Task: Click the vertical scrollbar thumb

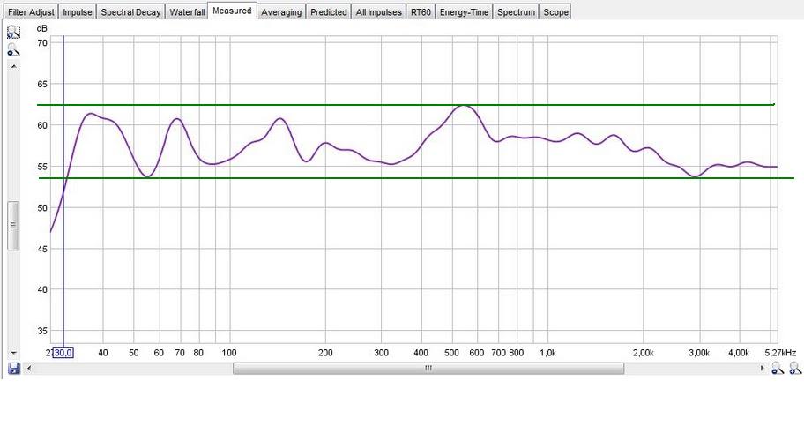Action: pos(13,226)
